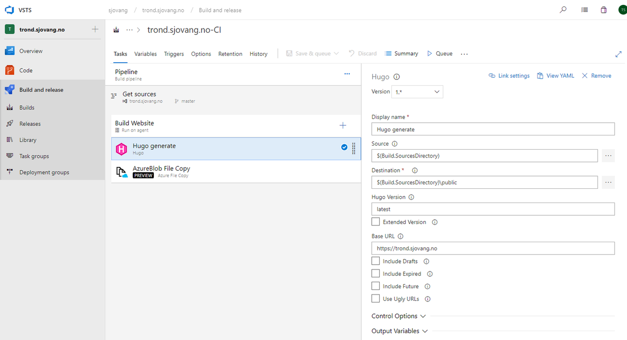Enable Use Ugly URLs
The width and height of the screenshot is (627, 340).
click(375, 298)
